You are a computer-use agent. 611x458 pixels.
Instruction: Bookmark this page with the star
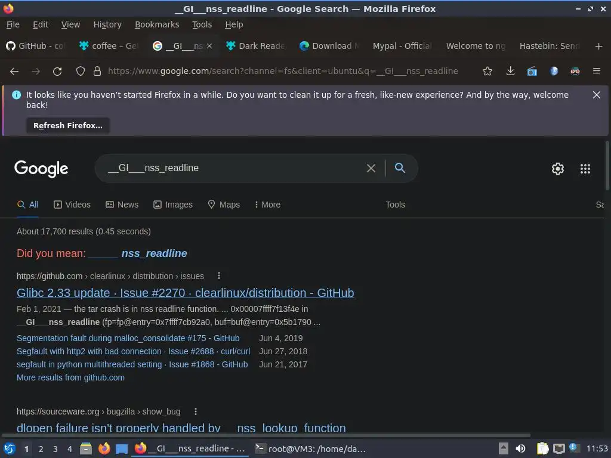click(487, 72)
